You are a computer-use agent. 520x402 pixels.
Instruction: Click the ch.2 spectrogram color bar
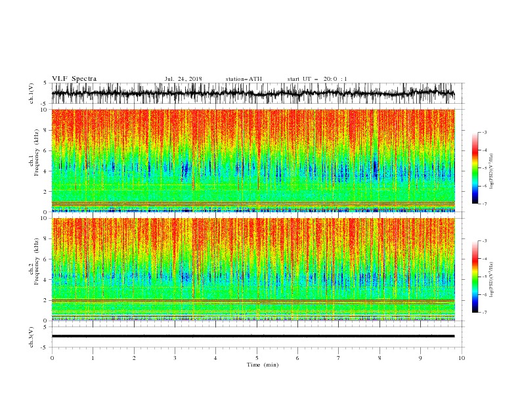[x=475, y=277]
